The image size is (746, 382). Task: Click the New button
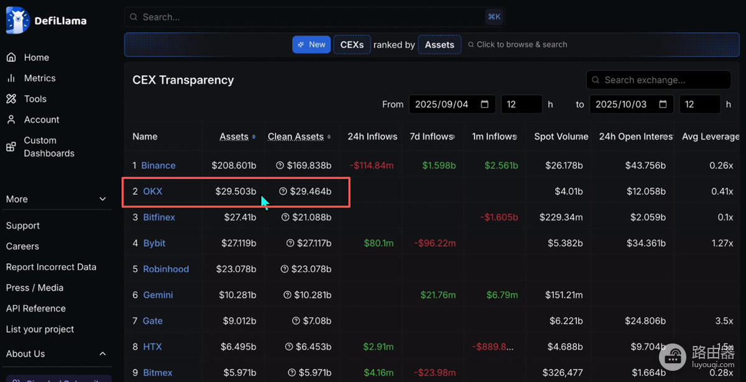click(311, 45)
